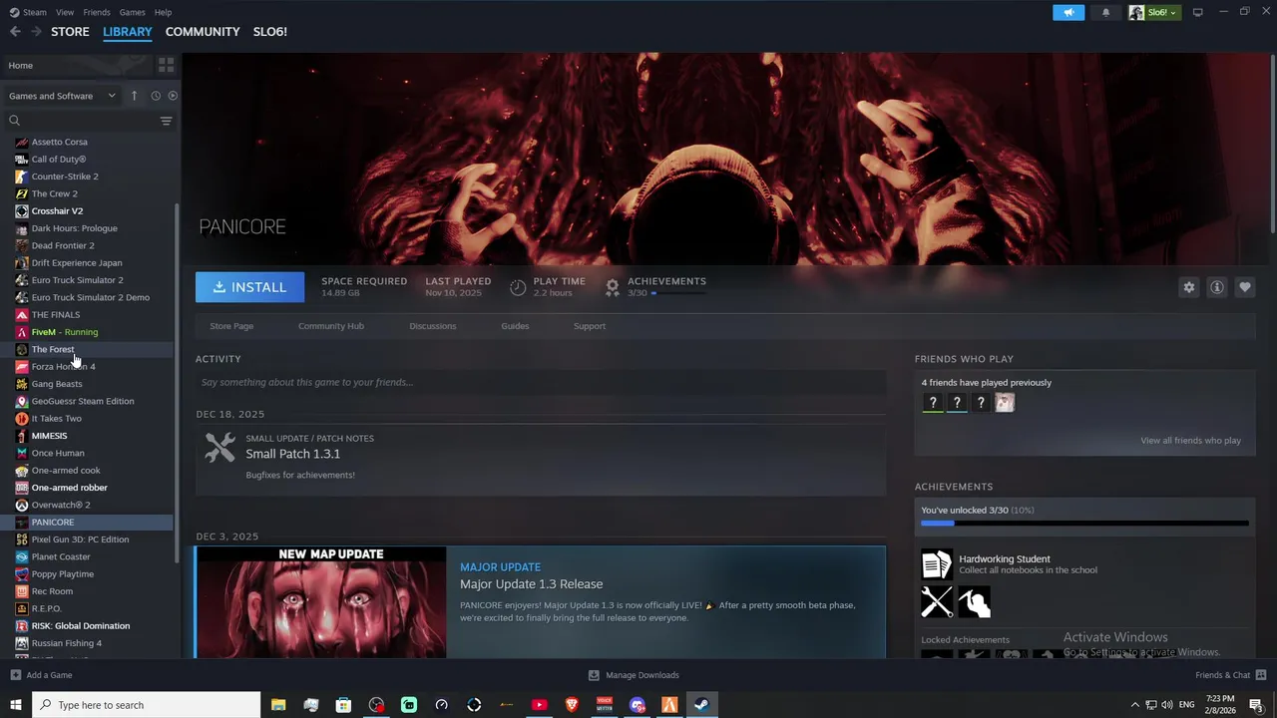Add PANICORE to favorites heart icon

tap(1244, 287)
